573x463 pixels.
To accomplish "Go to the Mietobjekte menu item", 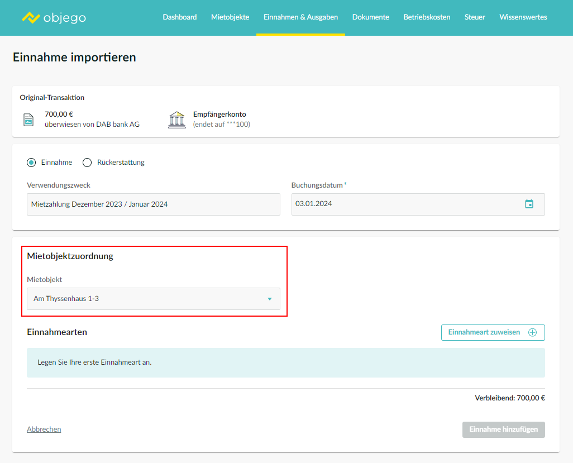I will tap(230, 17).
